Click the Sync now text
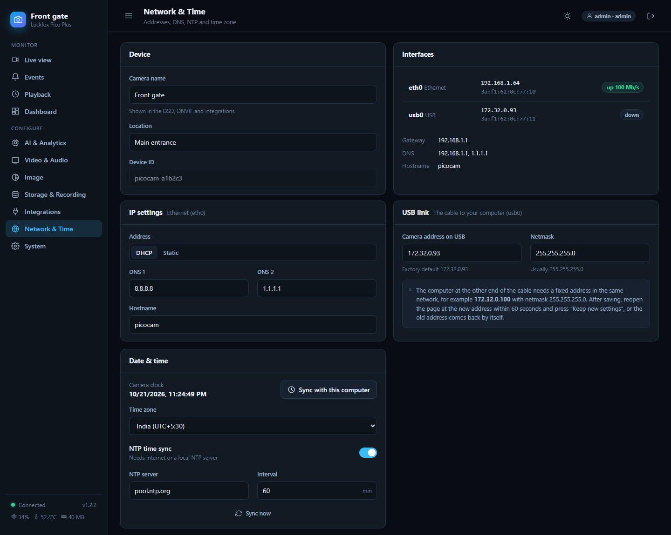This screenshot has width=671, height=535. 258,514
